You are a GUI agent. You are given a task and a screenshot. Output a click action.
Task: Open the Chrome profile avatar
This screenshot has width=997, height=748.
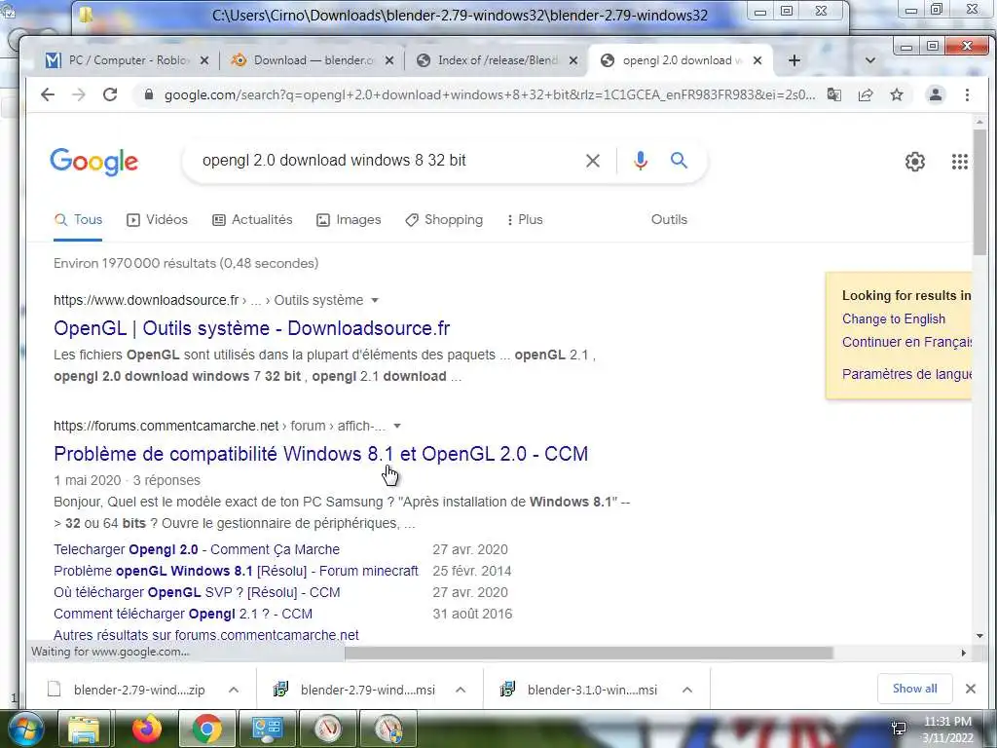point(936,94)
